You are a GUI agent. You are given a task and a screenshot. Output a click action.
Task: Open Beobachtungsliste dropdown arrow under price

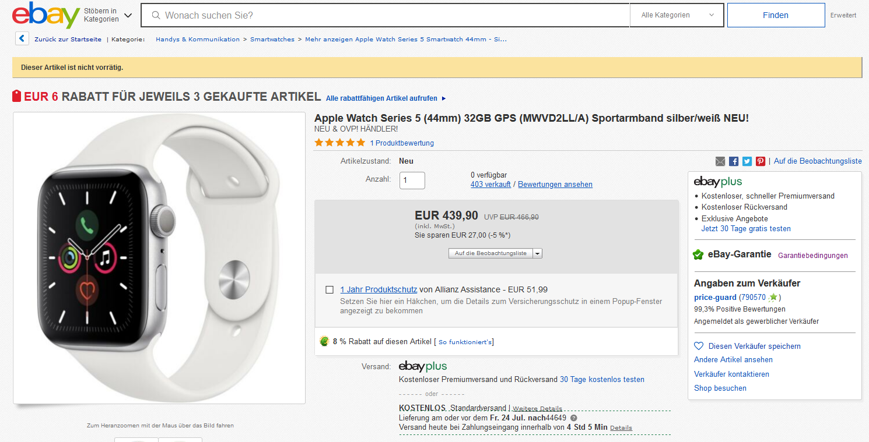[x=538, y=253]
